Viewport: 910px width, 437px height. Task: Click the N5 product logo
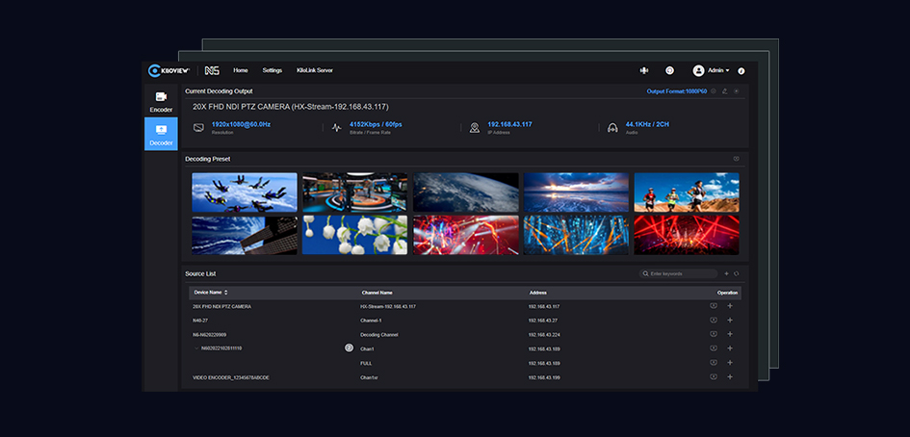(x=212, y=71)
